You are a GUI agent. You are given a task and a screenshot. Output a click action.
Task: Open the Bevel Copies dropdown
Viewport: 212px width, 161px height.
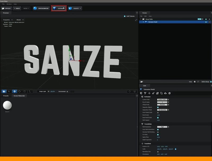(163, 102)
